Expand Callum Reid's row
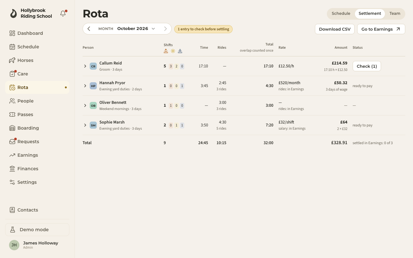 coord(85,66)
